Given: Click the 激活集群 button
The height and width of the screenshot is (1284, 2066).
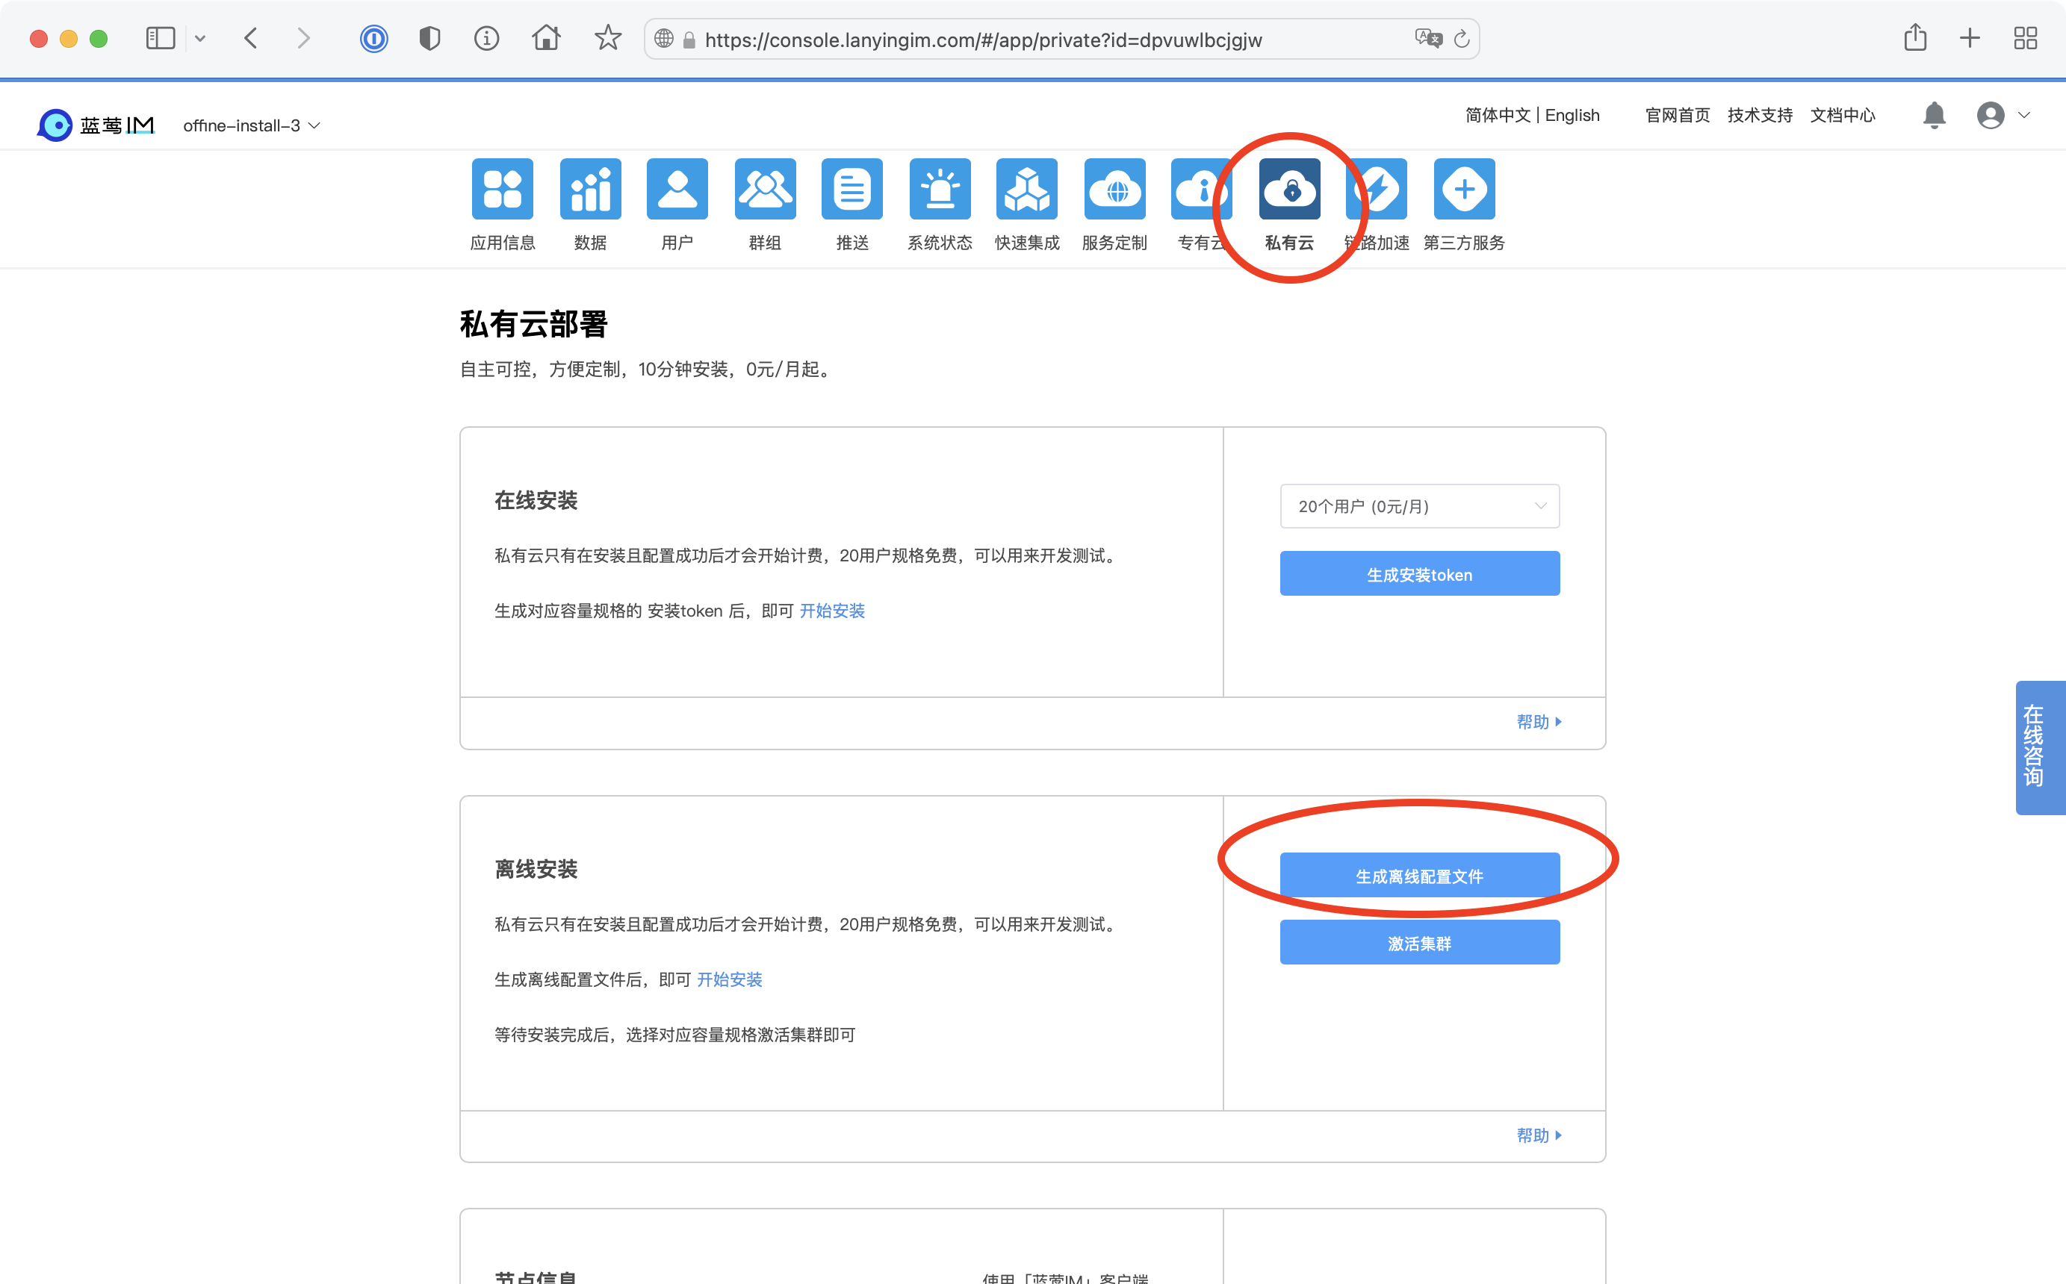Looking at the screenshot, I should click(x=1419, y=943).
